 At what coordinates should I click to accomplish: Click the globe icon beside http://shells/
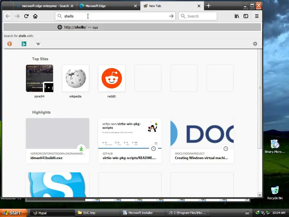point(60,27)
